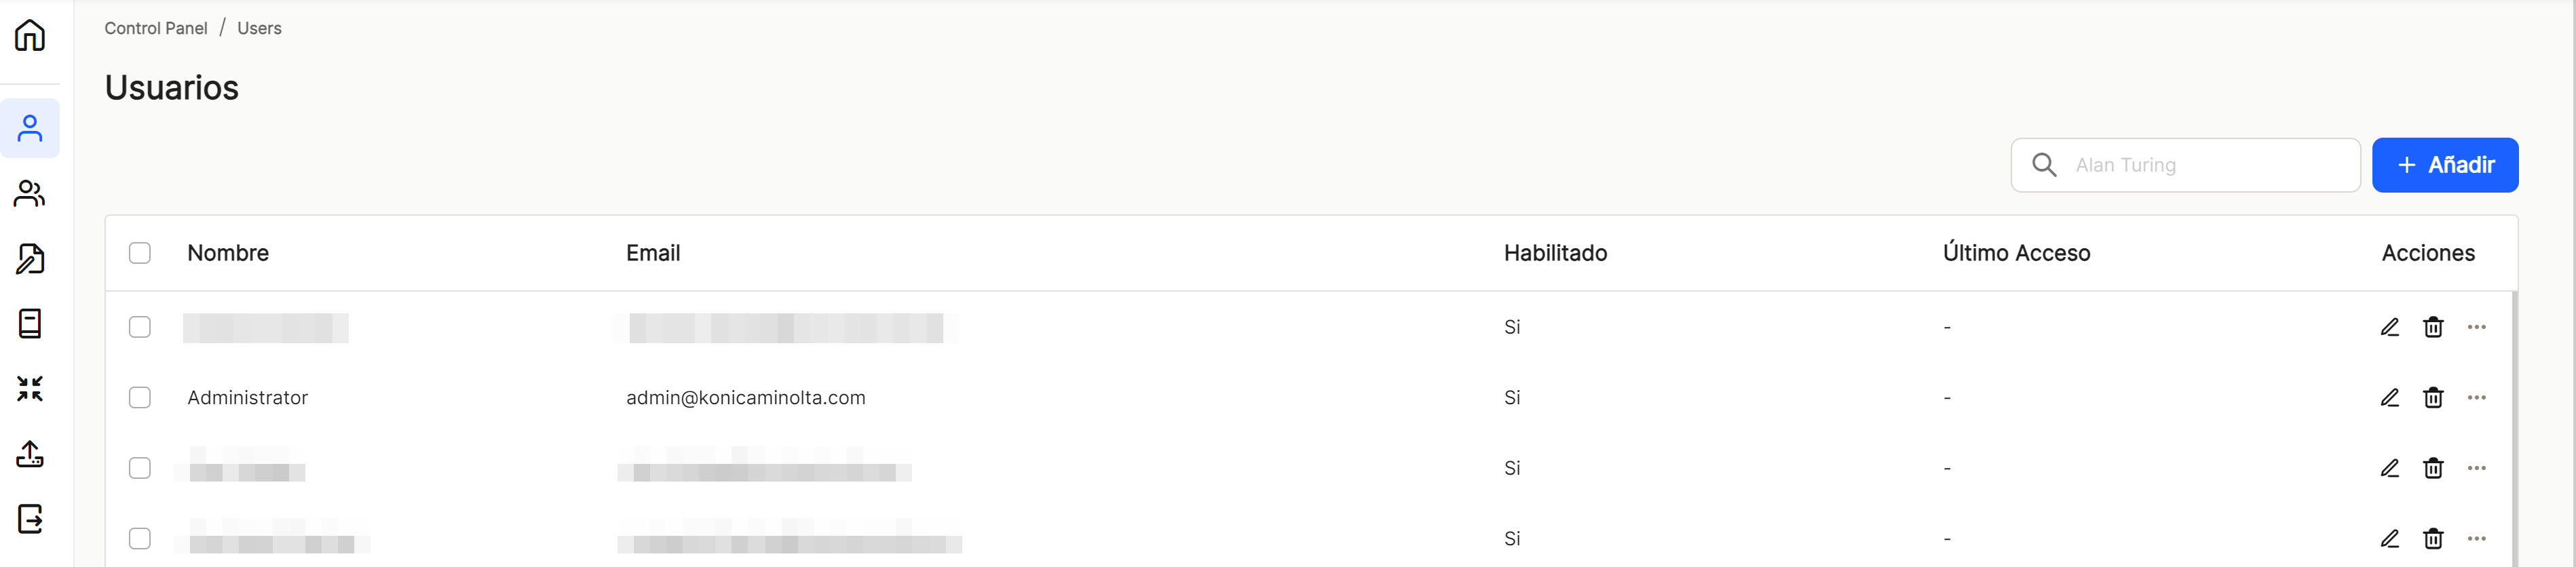The height and width of the screenshot is (567, 2576).
Task: Open the home icon in sidebar
Action: click(30, 35)
